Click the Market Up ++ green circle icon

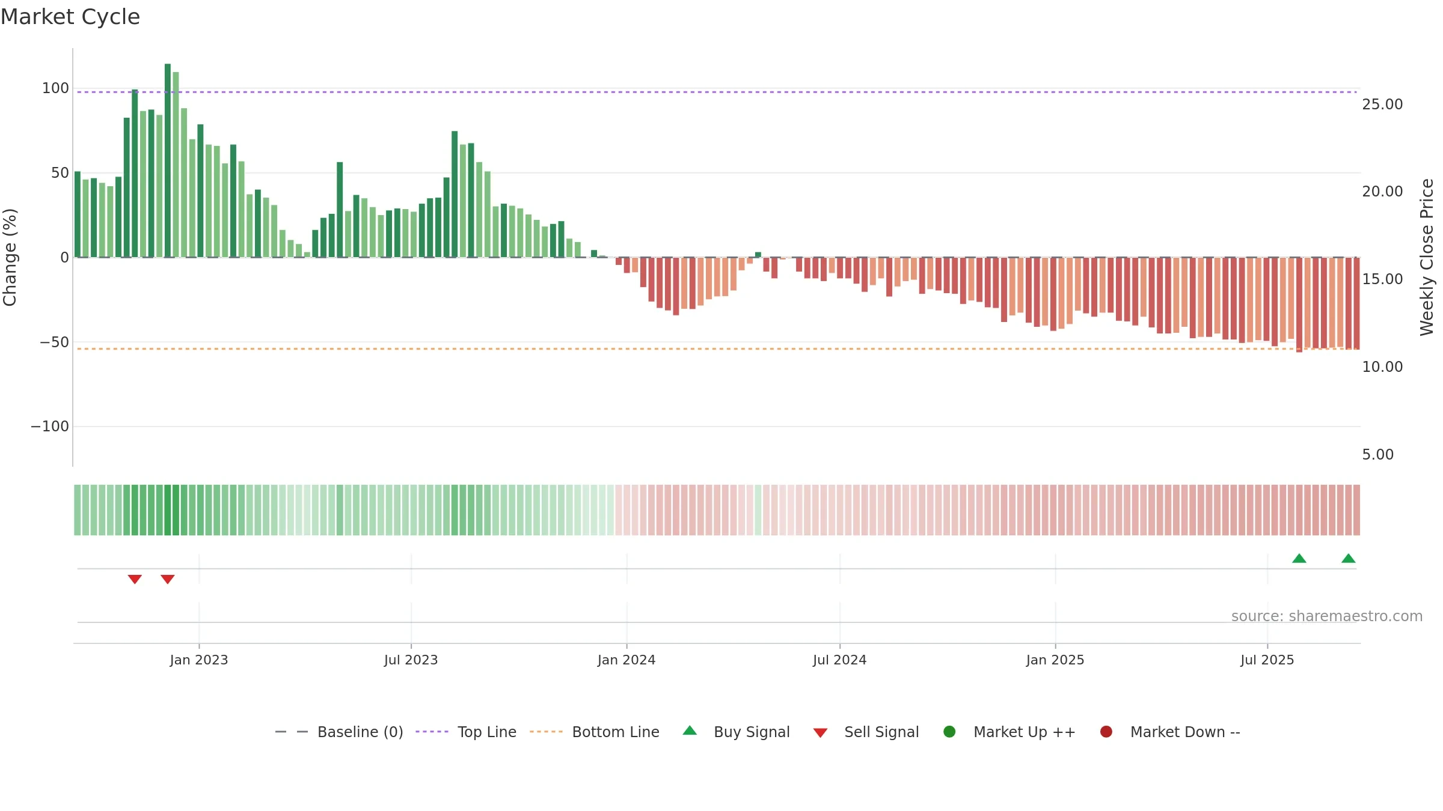tap(949, 732)
